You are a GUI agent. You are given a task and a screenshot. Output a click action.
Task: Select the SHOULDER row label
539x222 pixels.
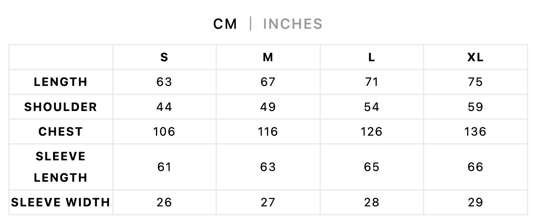point(60,107)
